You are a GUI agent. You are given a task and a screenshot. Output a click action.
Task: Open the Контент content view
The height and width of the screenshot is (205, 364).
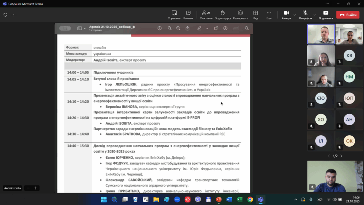pyautogui.click(x=188, y=15)
